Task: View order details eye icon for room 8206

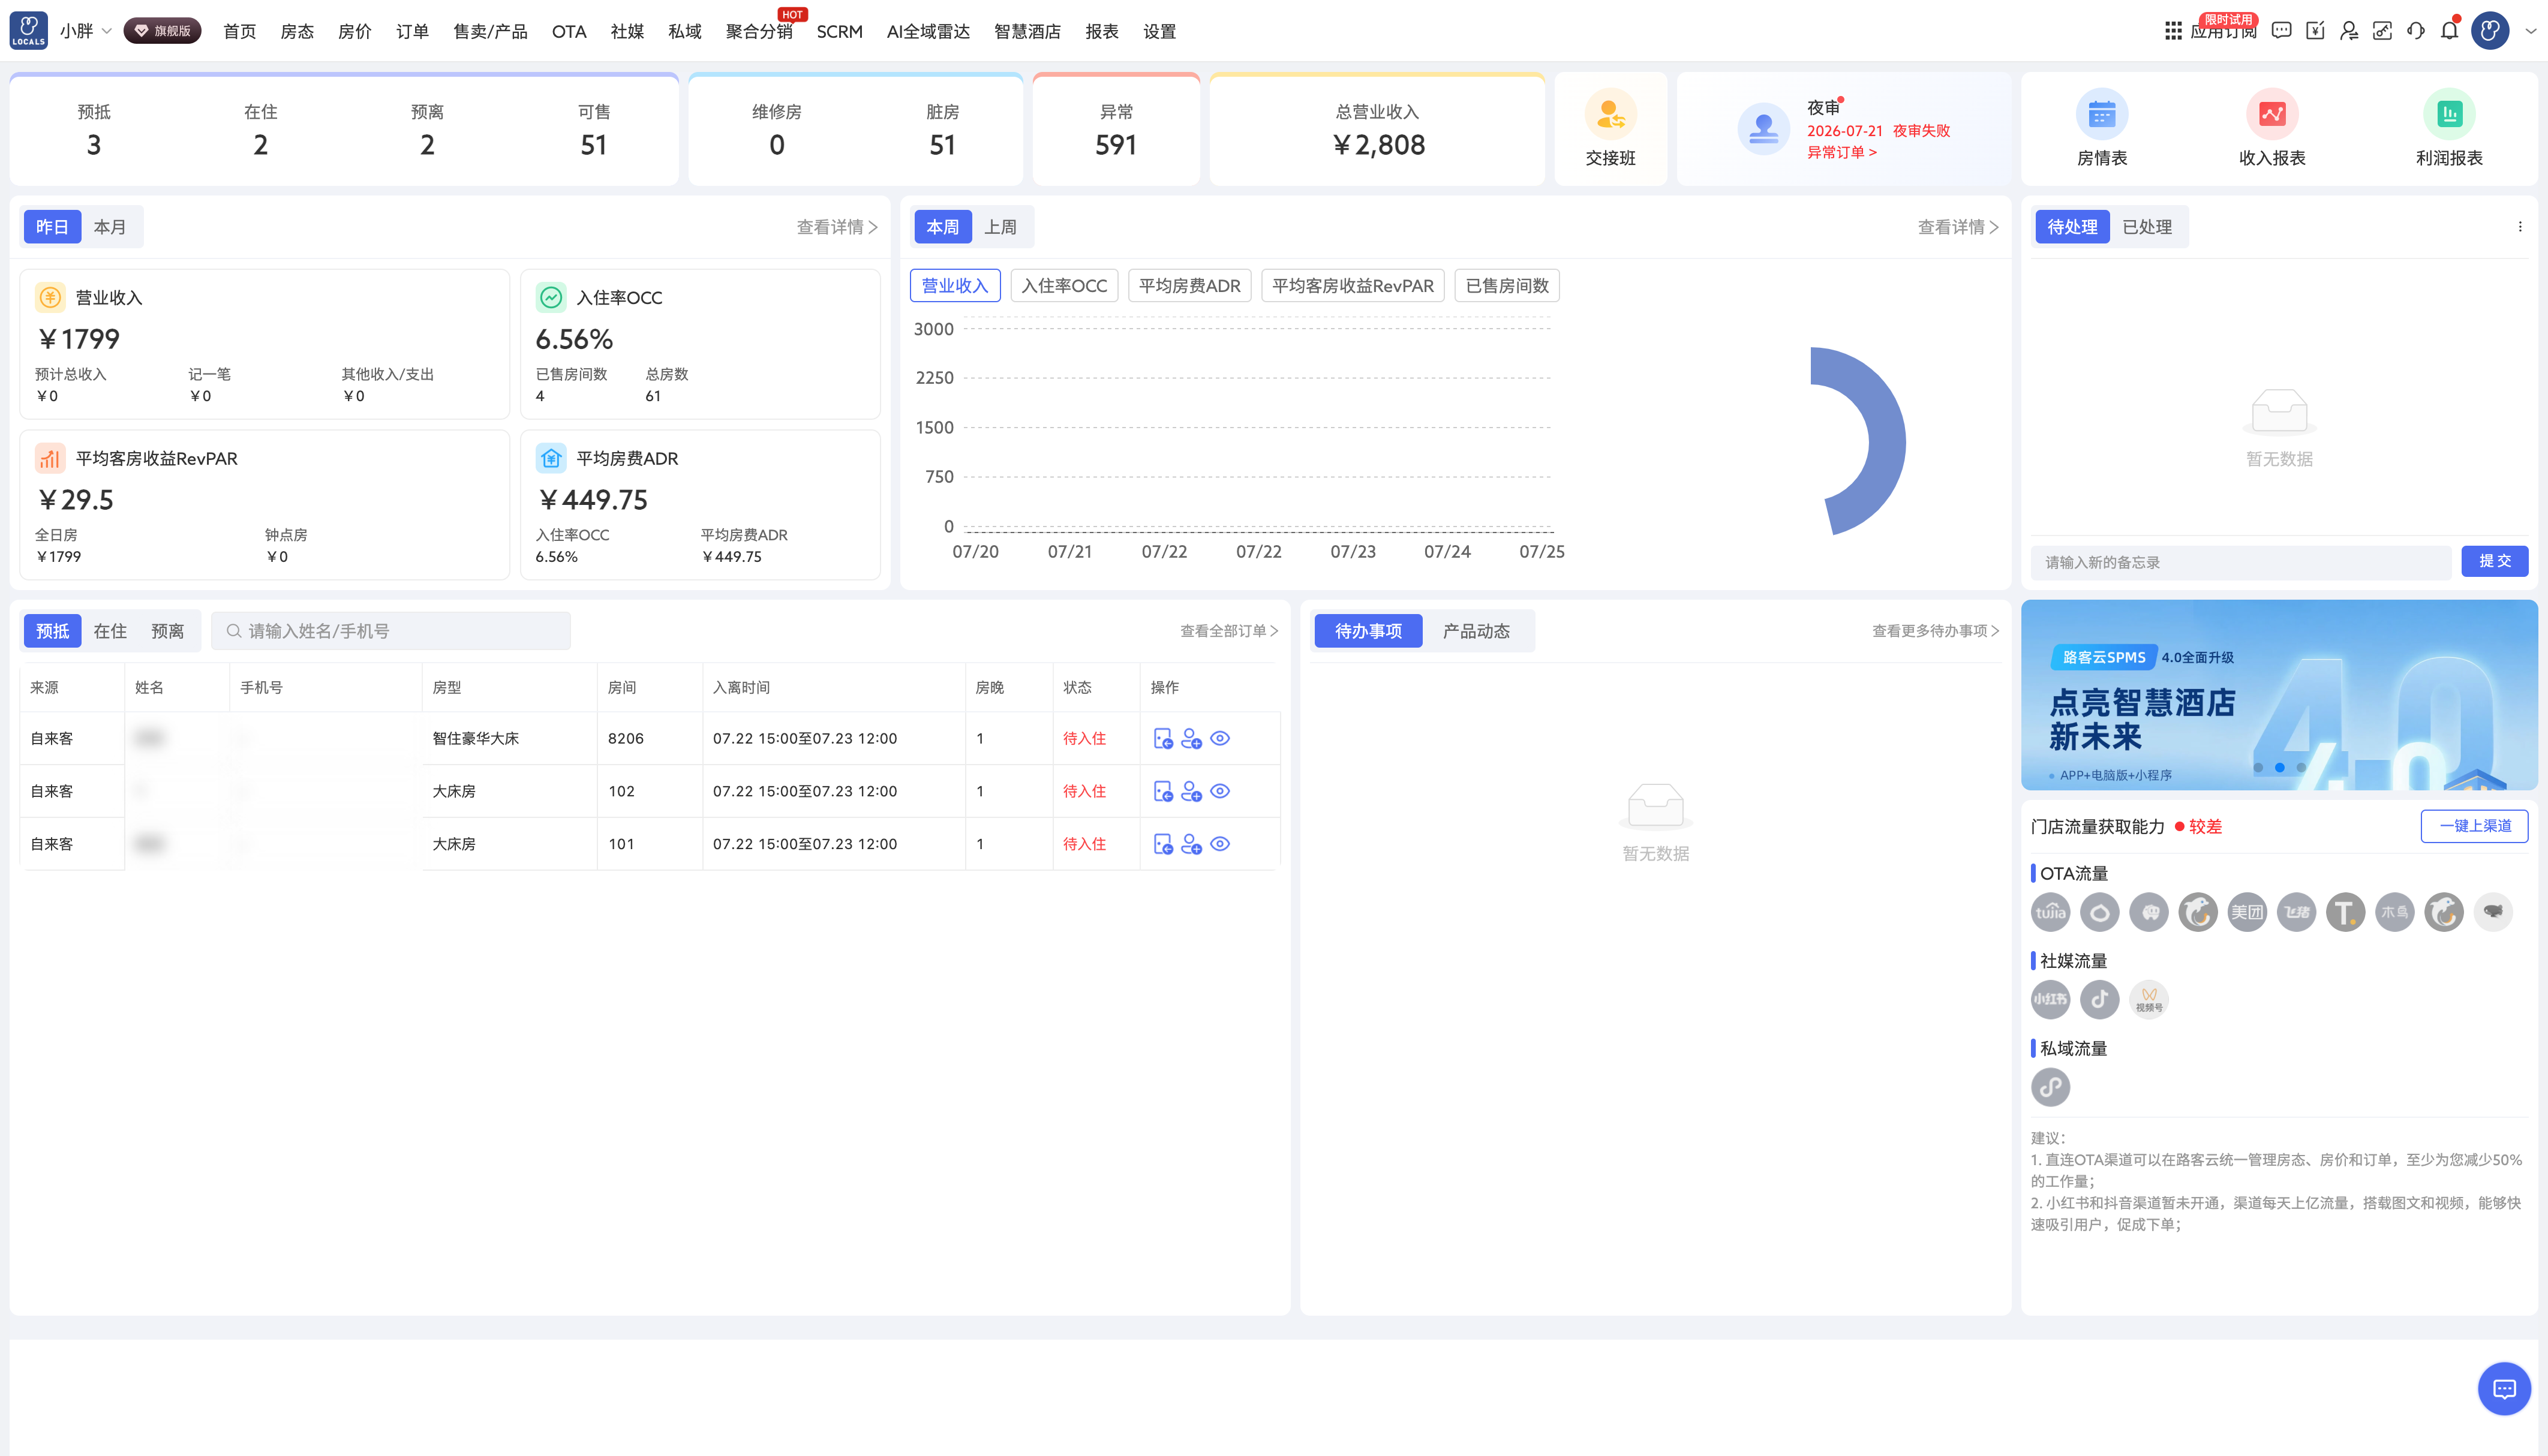Action: pos(1220,738)
